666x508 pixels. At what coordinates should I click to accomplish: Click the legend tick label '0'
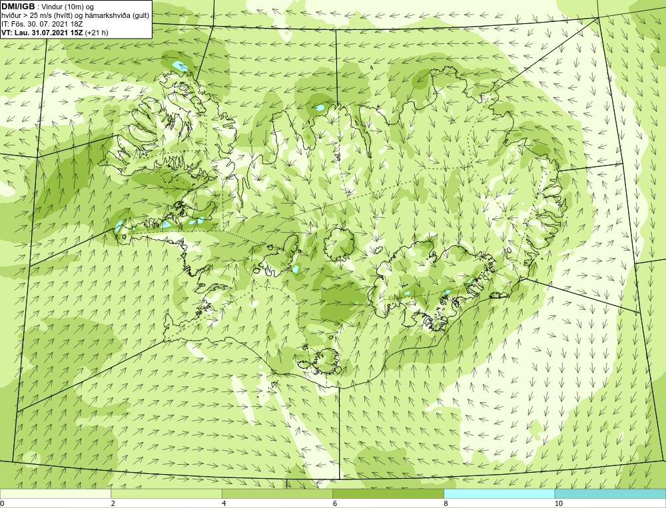click(2, 503)
